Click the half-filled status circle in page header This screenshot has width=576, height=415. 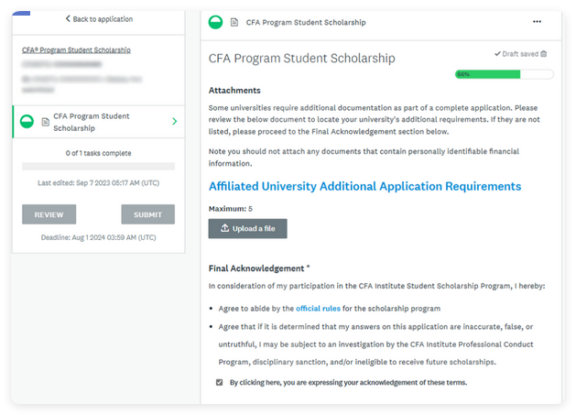[215, 22]
